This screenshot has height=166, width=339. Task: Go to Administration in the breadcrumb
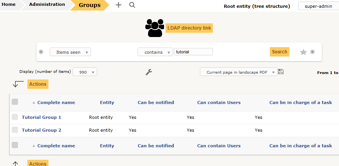click(x=47, y=5)
